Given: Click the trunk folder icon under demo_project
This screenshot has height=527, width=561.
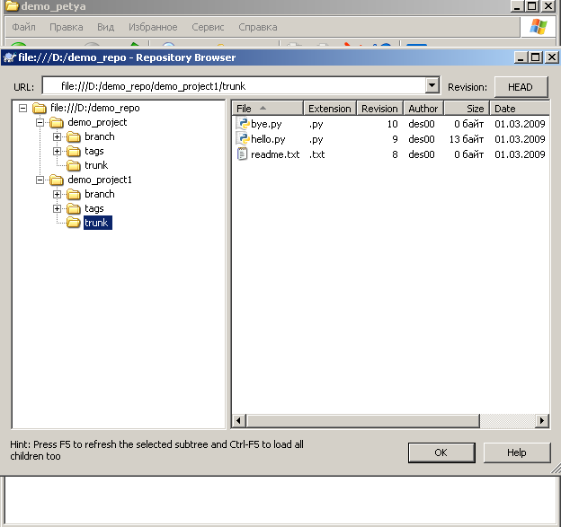Looking at the screenshot, I should coord(74,165).
